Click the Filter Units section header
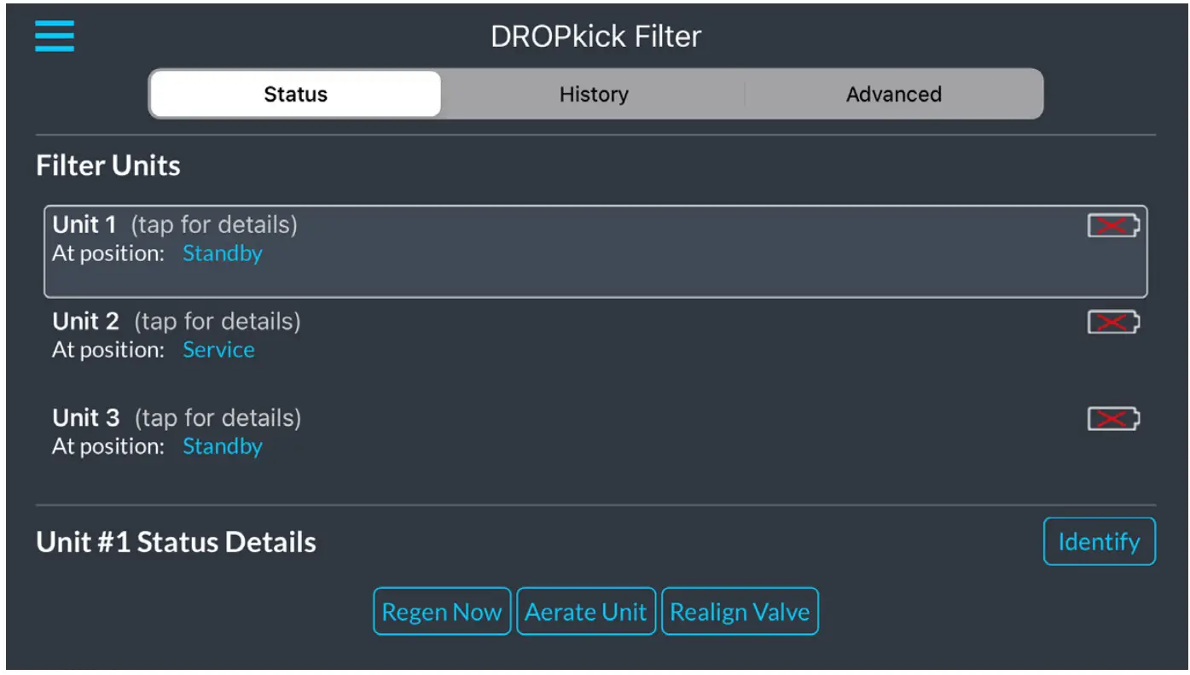Viewport: 1190px width, 675px height. click(x=107, y=165)
